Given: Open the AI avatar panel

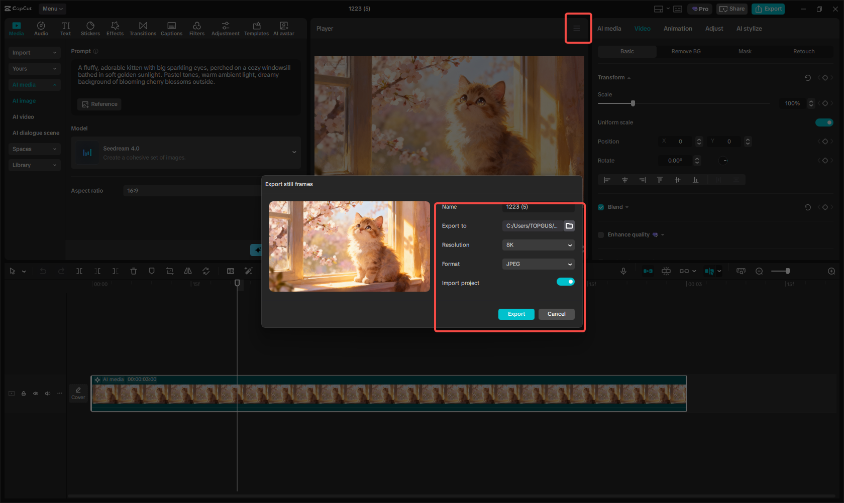Looking at the screenshot, I should click(x=283, y=28).
